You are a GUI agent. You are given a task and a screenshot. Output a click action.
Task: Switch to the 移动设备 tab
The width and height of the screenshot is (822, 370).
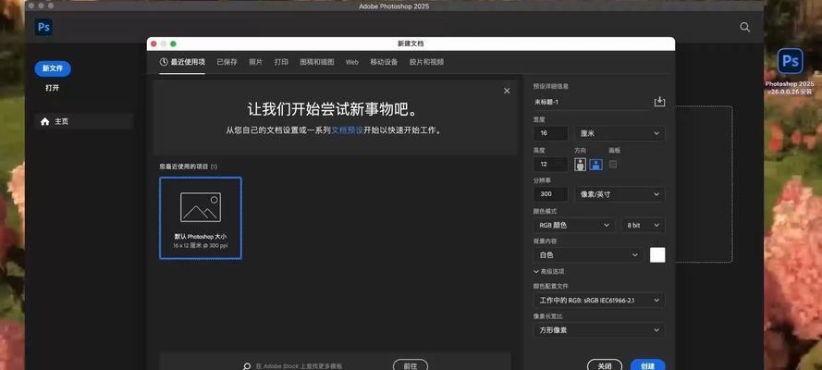[x=384, y=62]
